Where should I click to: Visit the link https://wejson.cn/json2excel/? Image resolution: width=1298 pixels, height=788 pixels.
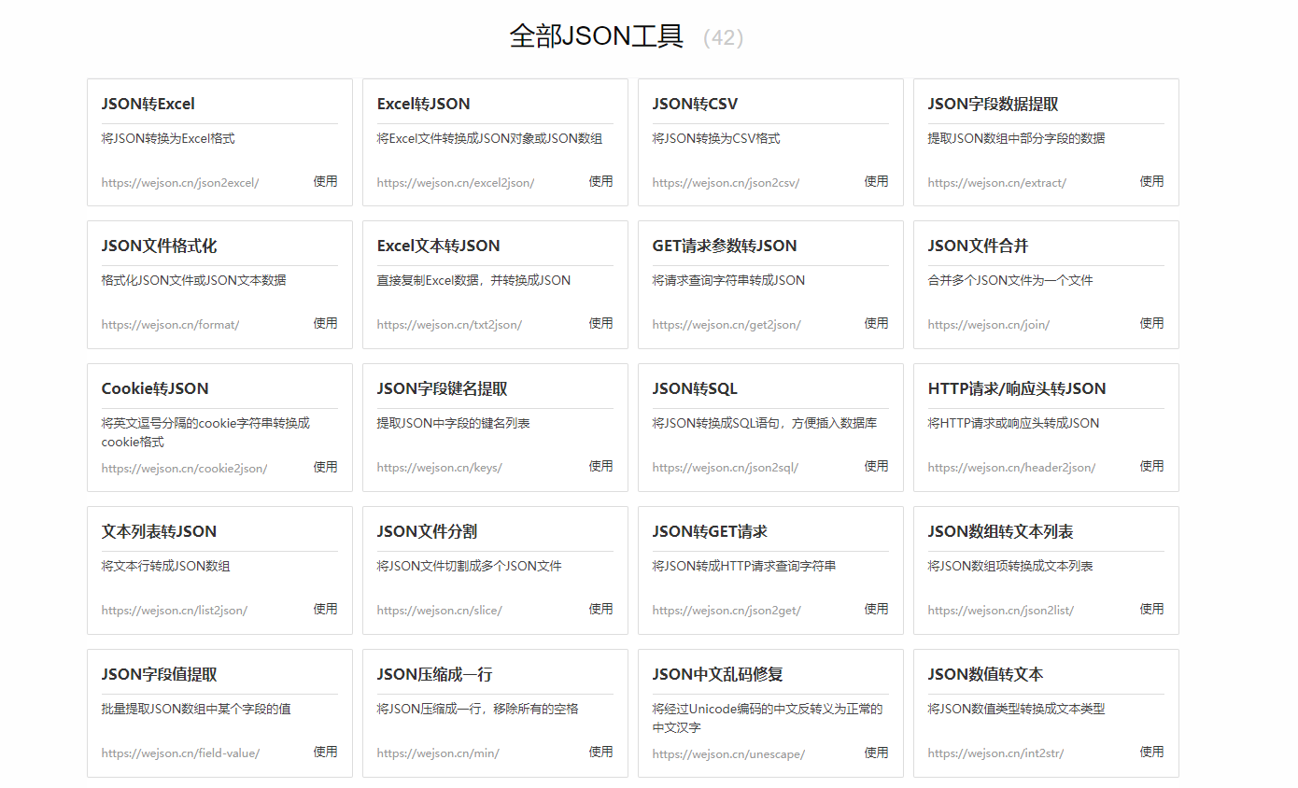178,183
